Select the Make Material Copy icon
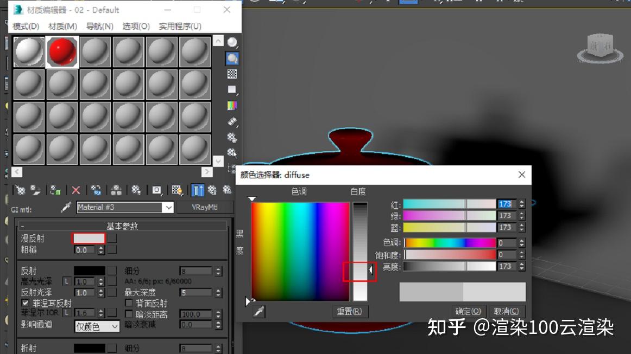The image size is (631, 354). coord(95,190)
